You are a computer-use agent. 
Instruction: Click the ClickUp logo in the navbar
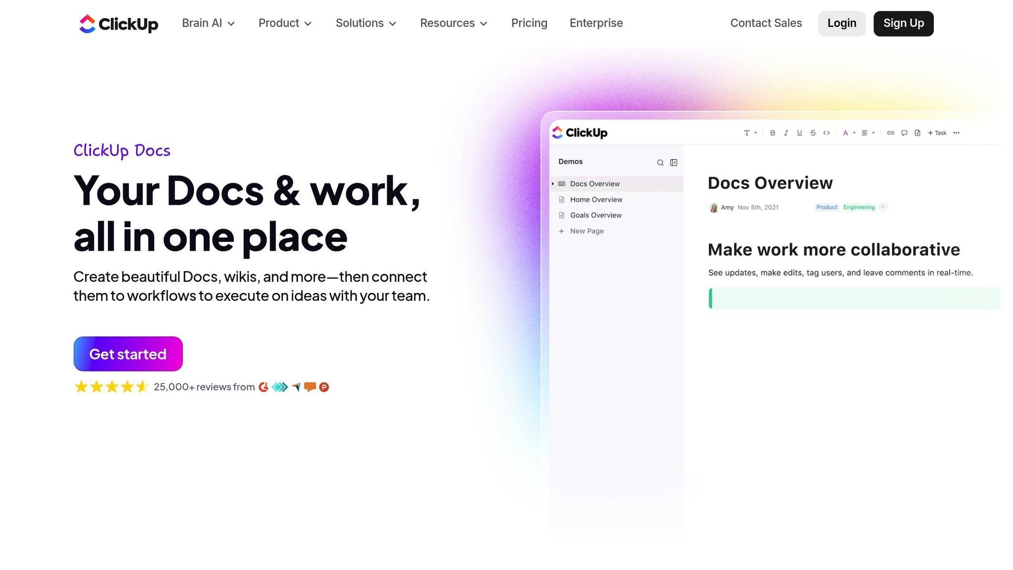pos(118,23)
